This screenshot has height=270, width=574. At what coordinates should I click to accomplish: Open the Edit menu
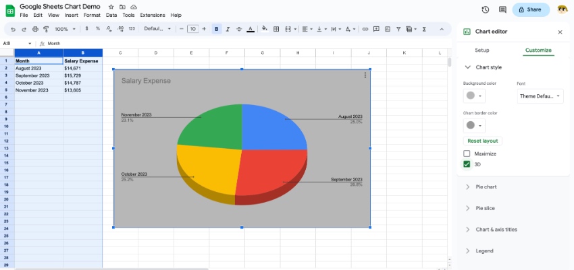point(38,15)
